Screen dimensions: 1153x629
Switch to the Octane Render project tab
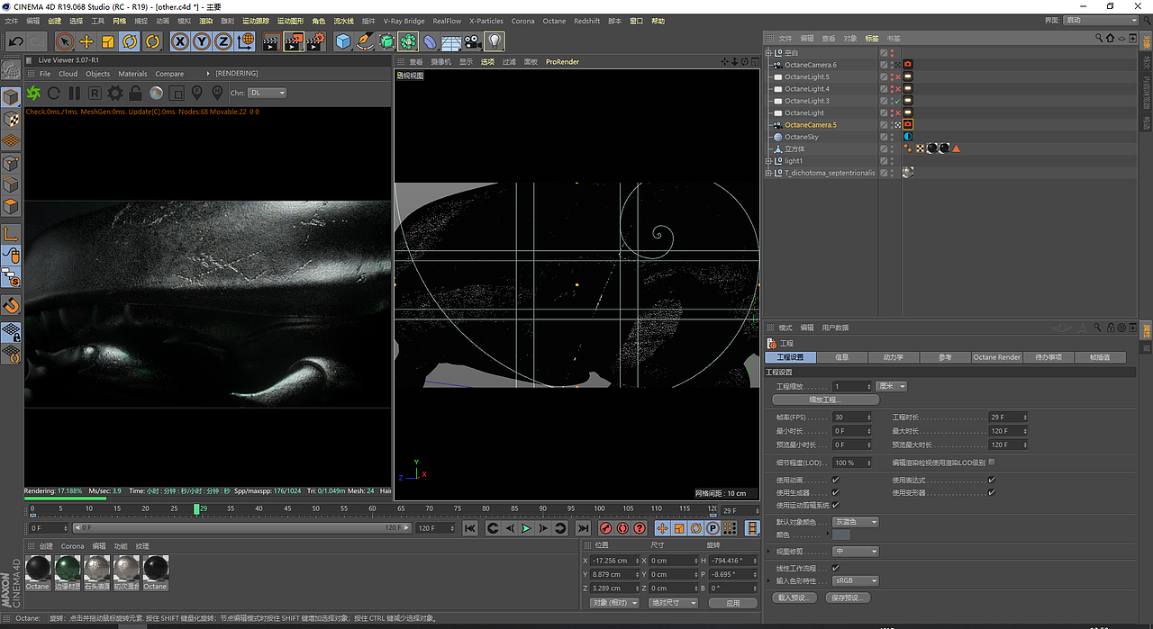point(996,357)
